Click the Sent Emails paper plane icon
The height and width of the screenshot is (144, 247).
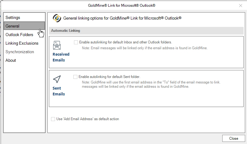pyautogui.click(x=57, y=79)
